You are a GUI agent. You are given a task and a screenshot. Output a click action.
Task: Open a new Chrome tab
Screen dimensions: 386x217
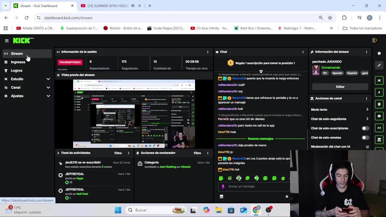pyautogui.click(x=150, y=6)
